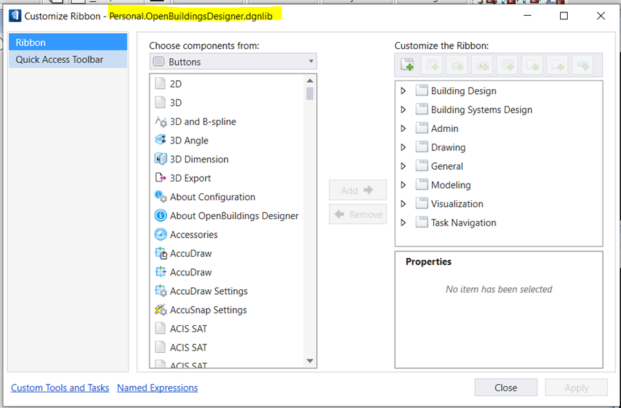
Task: Expand the Task Navigation workflow node
Action: pos(403,223)
